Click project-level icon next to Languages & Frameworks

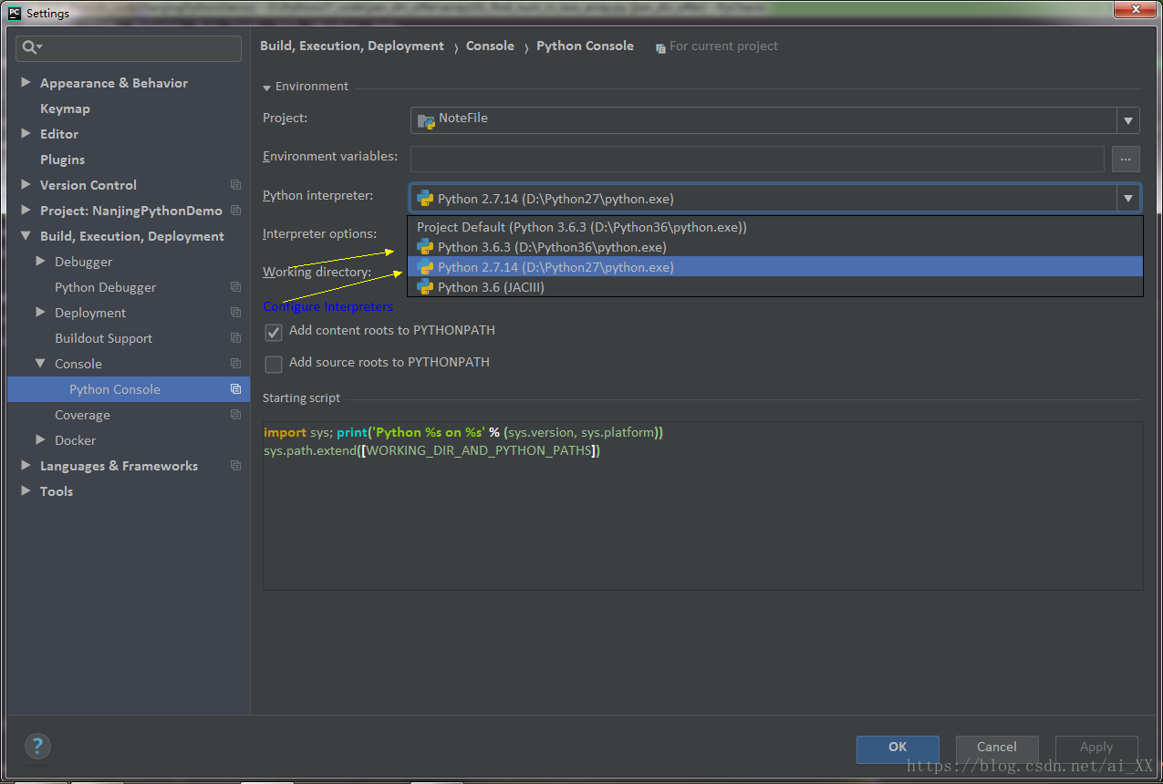click(x=235, y=466)
